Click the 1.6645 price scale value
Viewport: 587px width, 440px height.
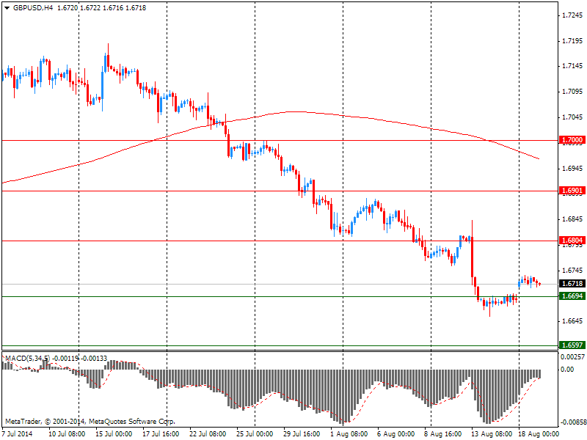573,321
